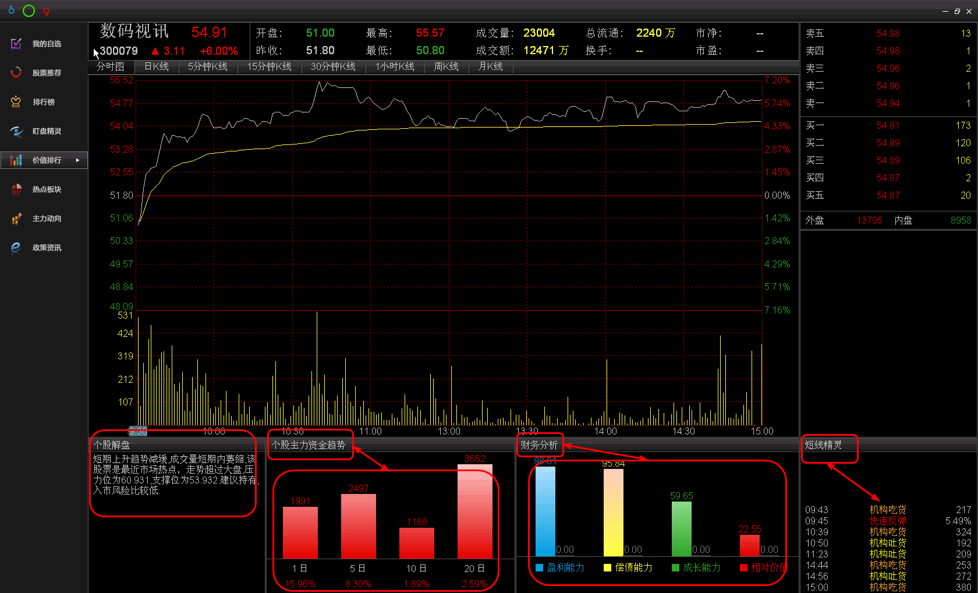Open 盯盘精灵 eye icon
Image resolution: width=978 pixels, height=593 pixels.
tap(16, 131)
